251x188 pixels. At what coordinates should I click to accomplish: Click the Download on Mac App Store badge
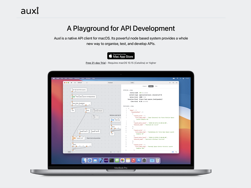coord(121,56)
